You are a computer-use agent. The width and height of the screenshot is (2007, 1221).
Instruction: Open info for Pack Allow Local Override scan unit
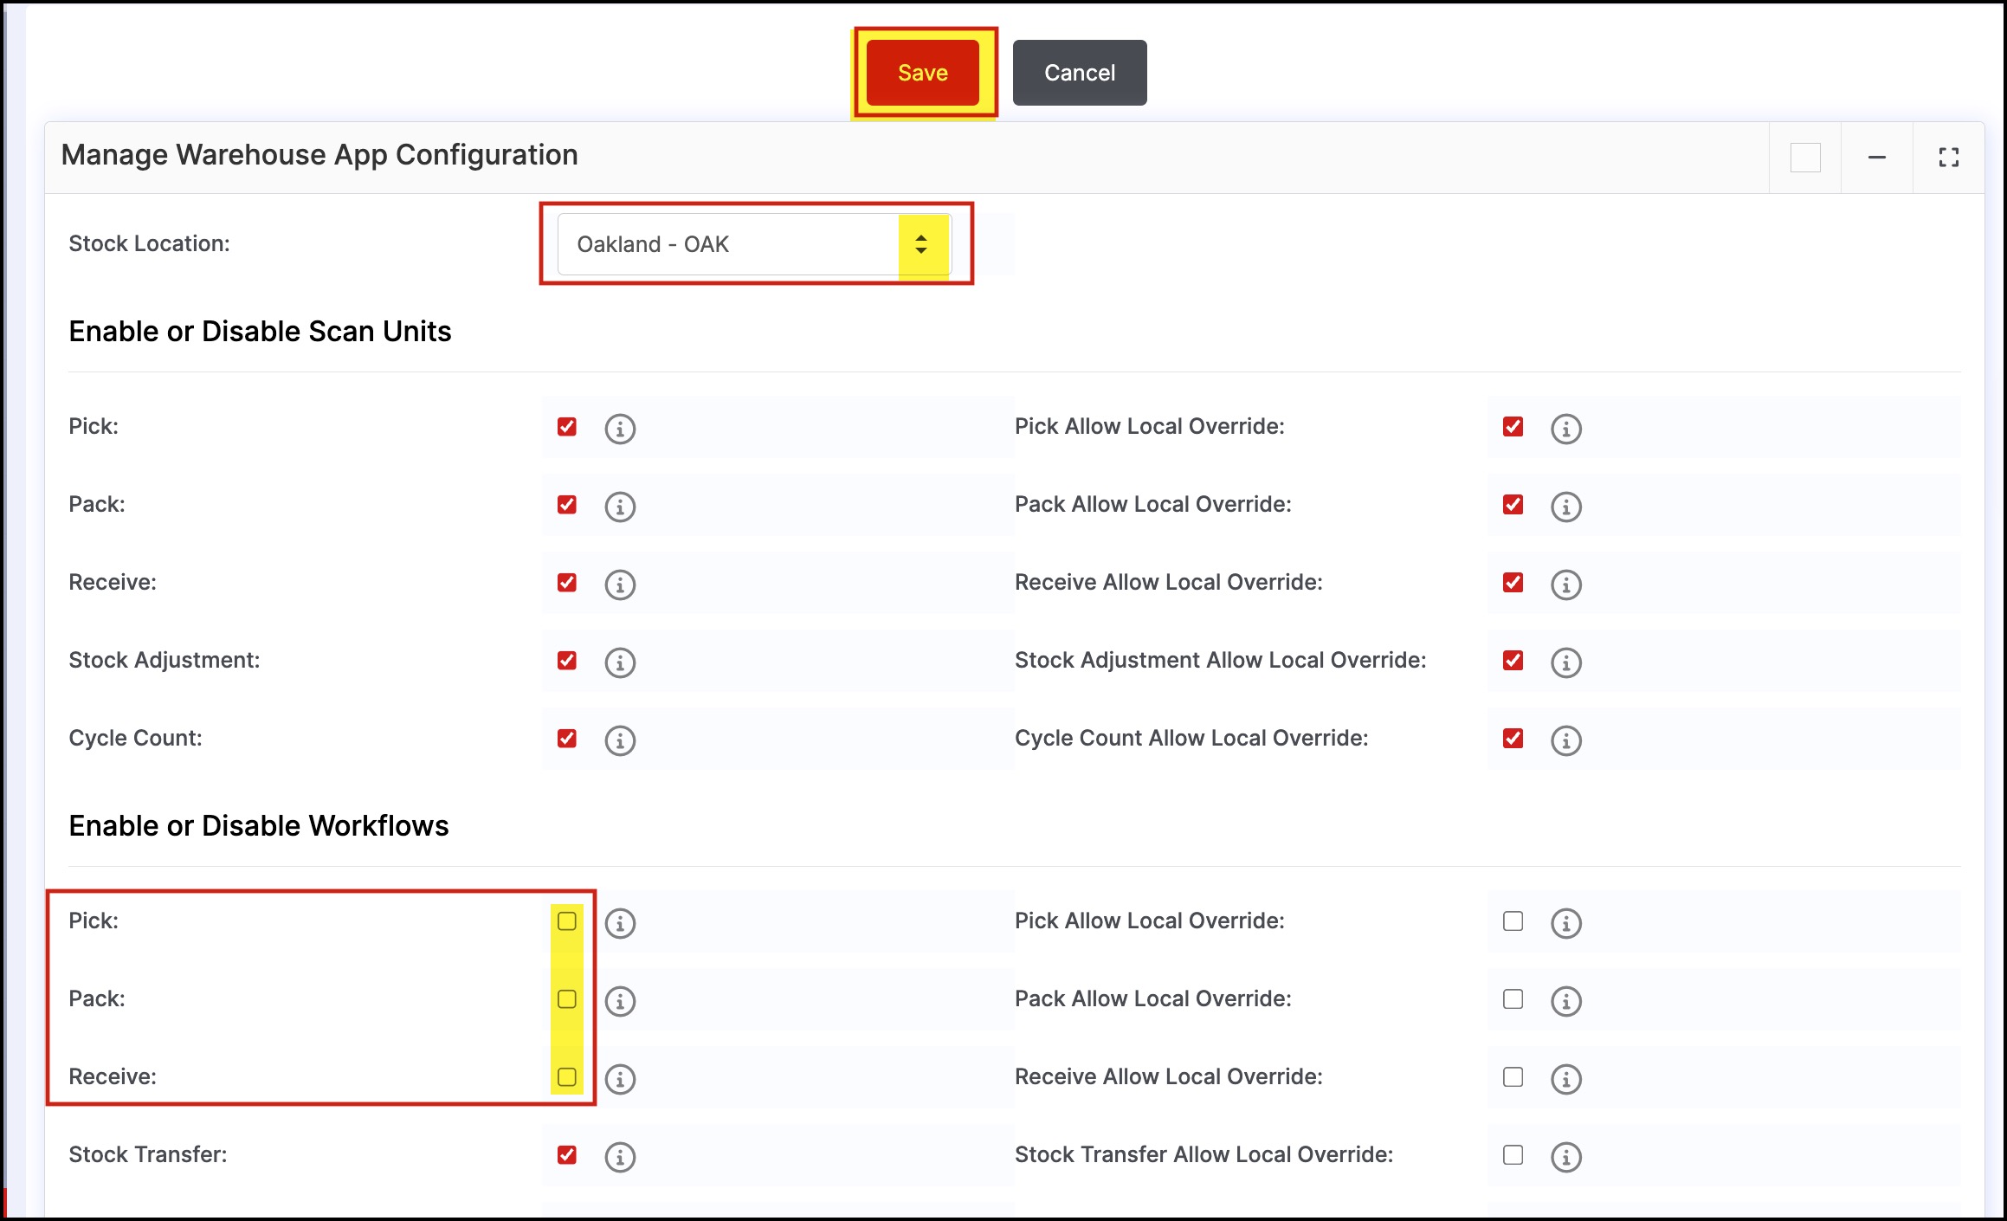(x=1565, y=507)
